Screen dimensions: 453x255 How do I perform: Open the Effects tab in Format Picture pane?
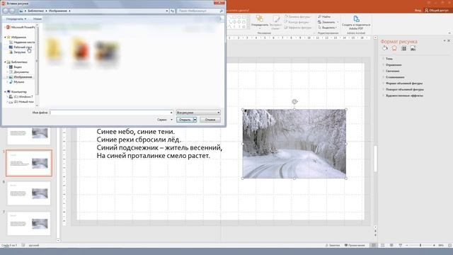click(394, 49)
